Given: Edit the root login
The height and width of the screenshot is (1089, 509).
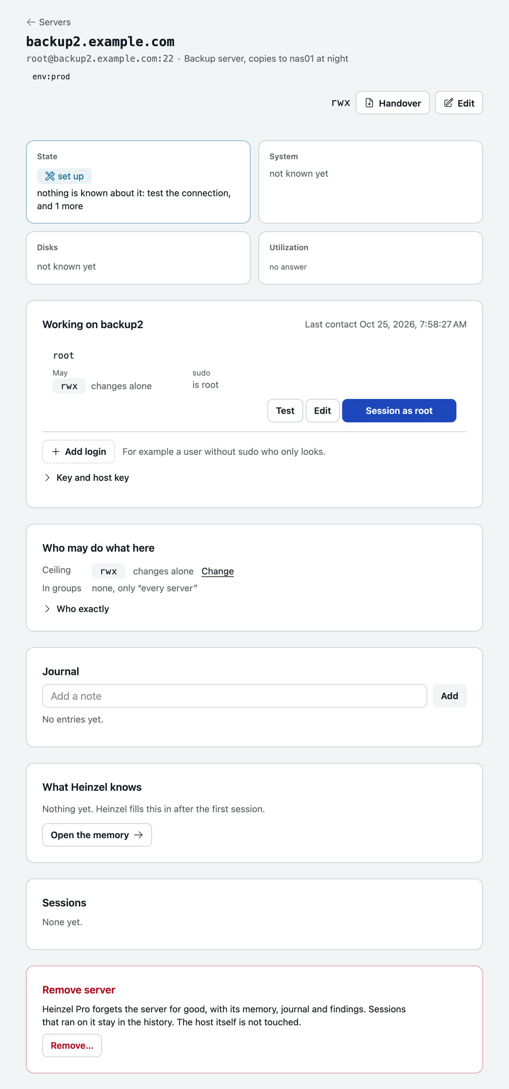Looking at the screenshot, I should [322, 410].
